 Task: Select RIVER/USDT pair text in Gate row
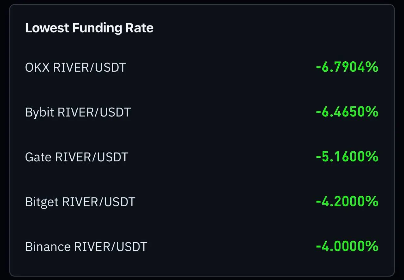(x=92, y=157)
